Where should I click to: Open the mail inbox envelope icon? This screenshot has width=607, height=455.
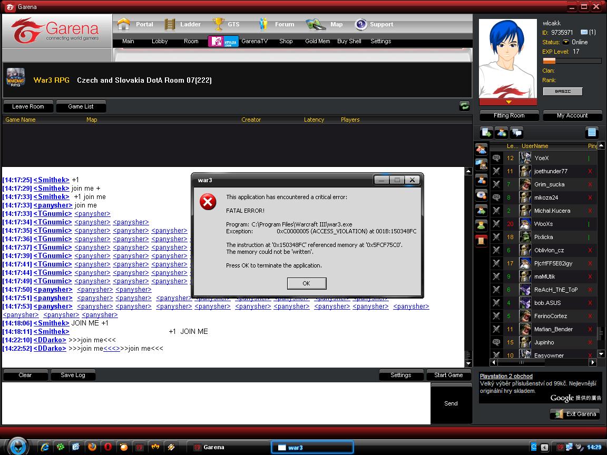tap(584, 33)
